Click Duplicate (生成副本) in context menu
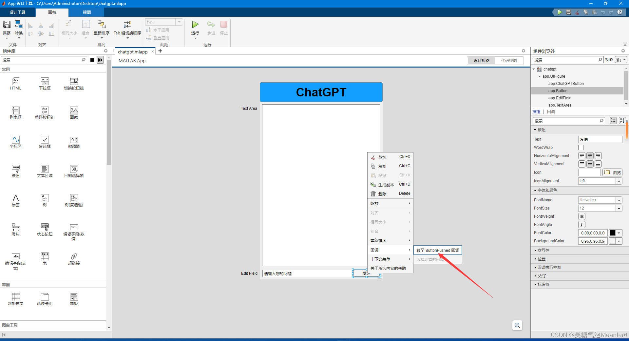The height and width of the screenshot is (341, 629). pos(390,185)
